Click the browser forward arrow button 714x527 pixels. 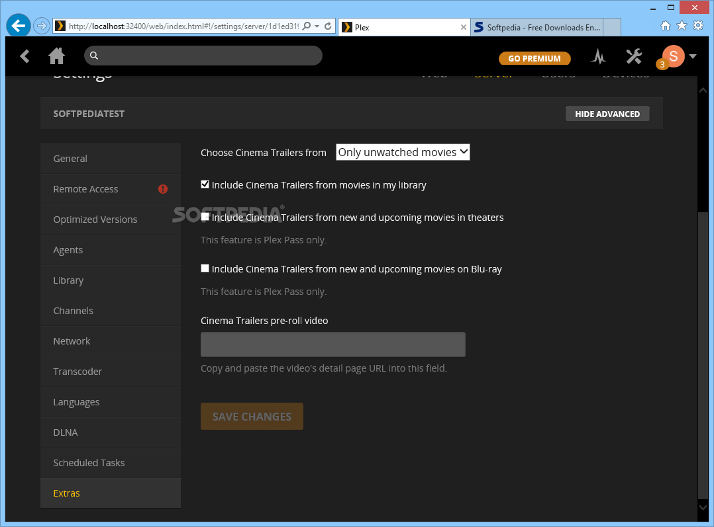click(42, 26)
